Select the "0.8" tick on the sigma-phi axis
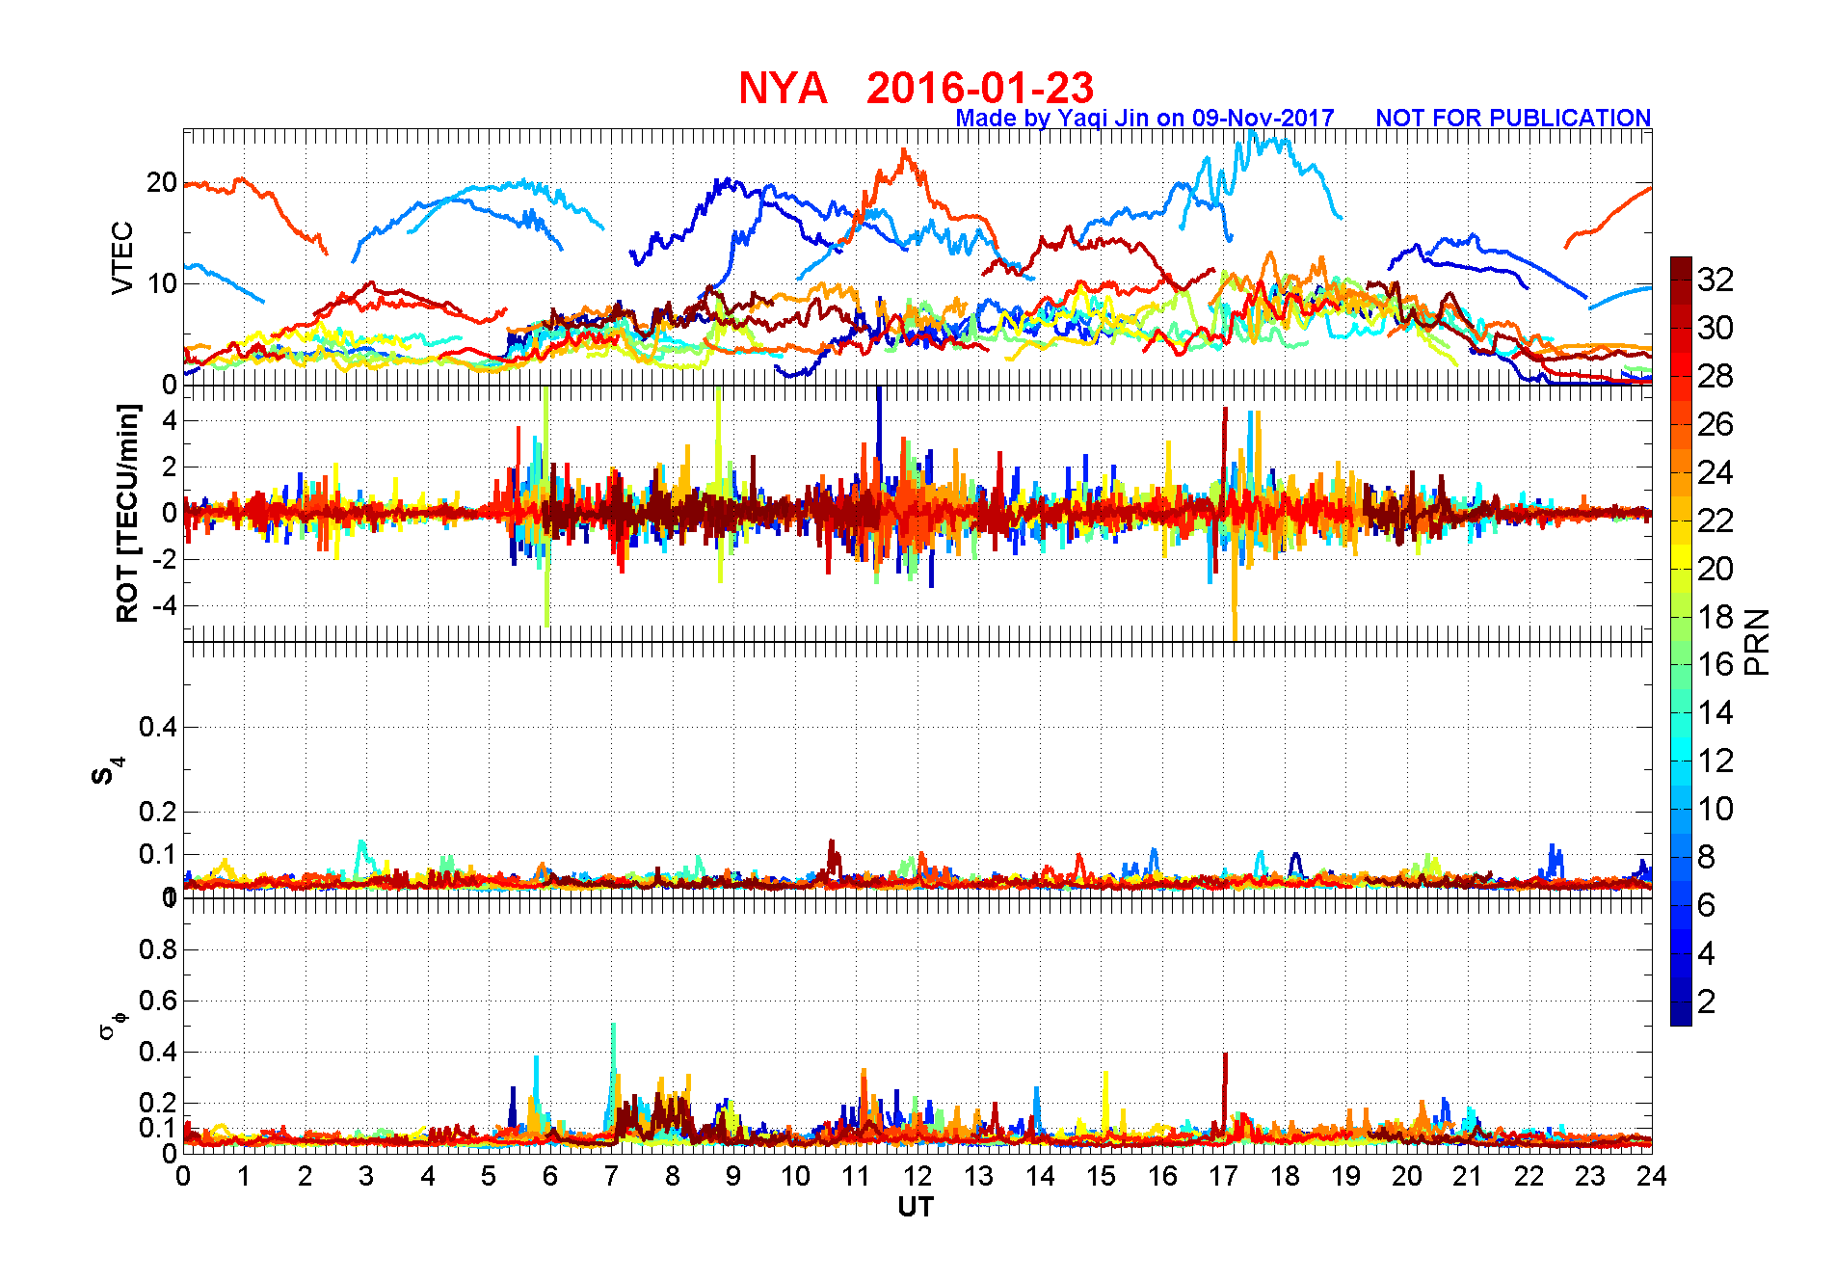This screenshot has height=1282, width=1835. pos(158,949)
